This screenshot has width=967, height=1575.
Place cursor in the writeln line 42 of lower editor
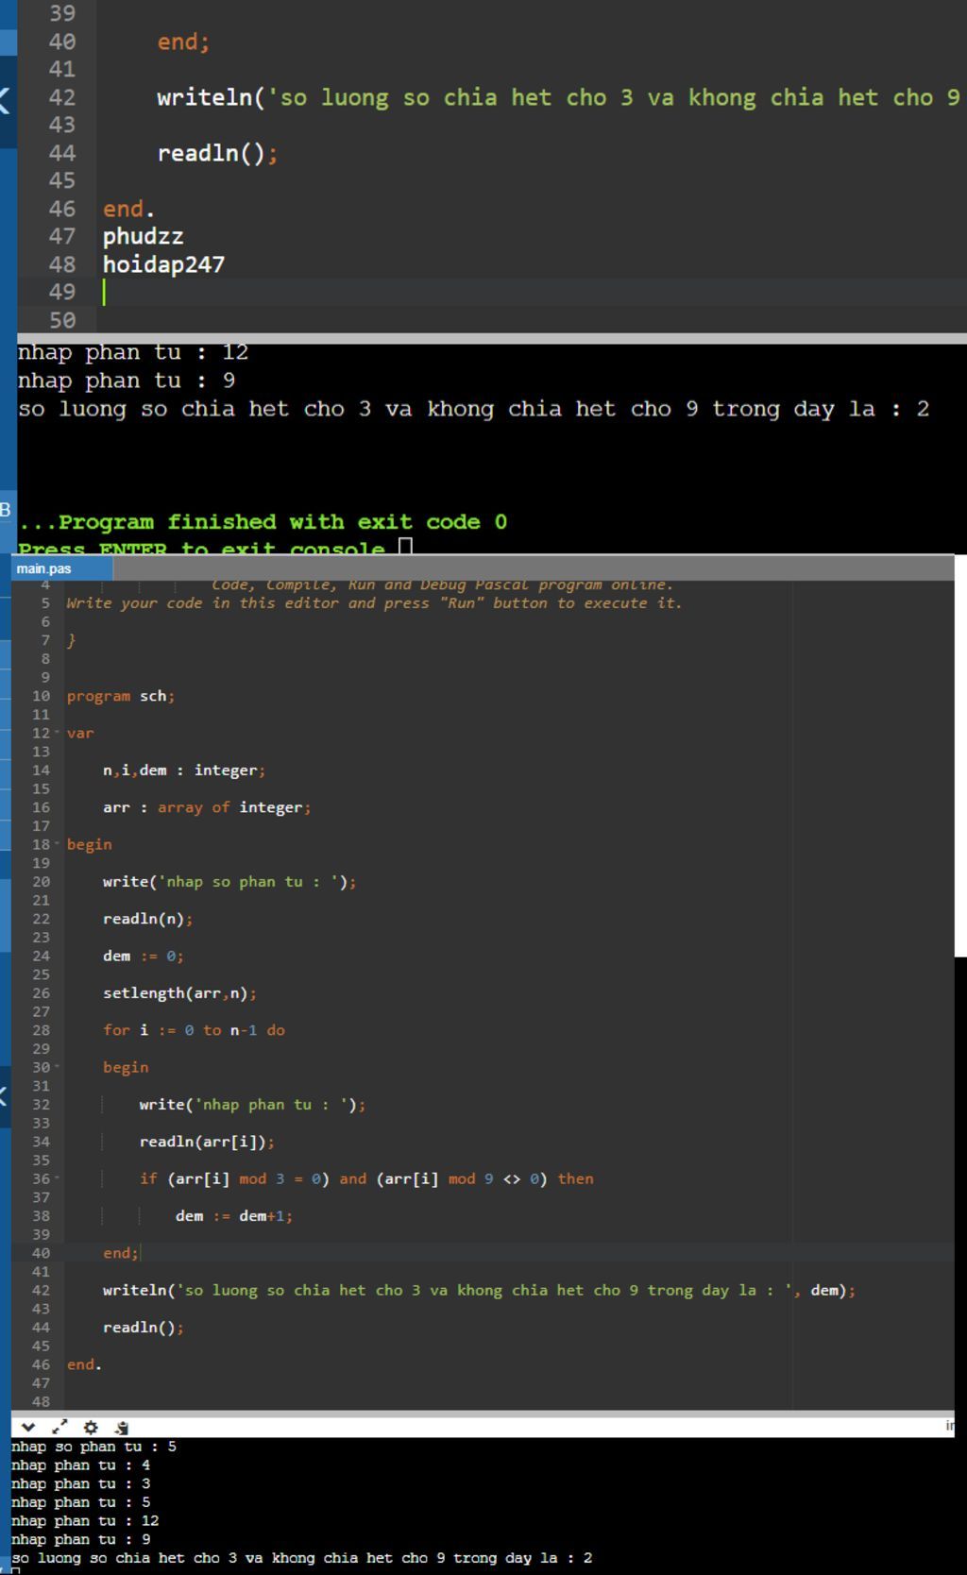[479, 1290]
